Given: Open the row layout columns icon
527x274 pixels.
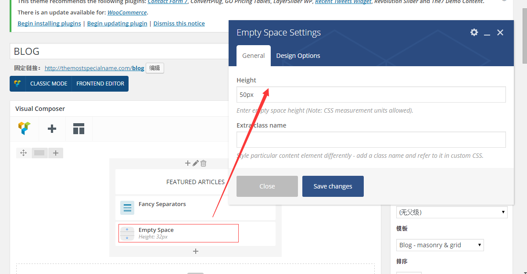Looking at the screenshot, I should [39, 153].
